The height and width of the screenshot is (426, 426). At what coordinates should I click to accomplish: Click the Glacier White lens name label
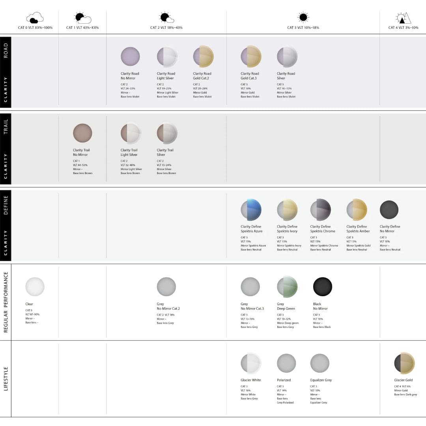pyautogui.click(x=250, y=380)
